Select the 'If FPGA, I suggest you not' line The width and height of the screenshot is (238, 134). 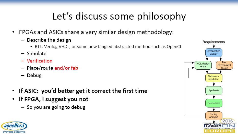tap(54, 99)
